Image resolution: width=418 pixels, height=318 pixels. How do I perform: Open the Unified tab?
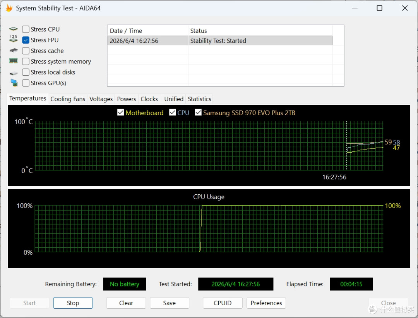(x=174, y=99)
